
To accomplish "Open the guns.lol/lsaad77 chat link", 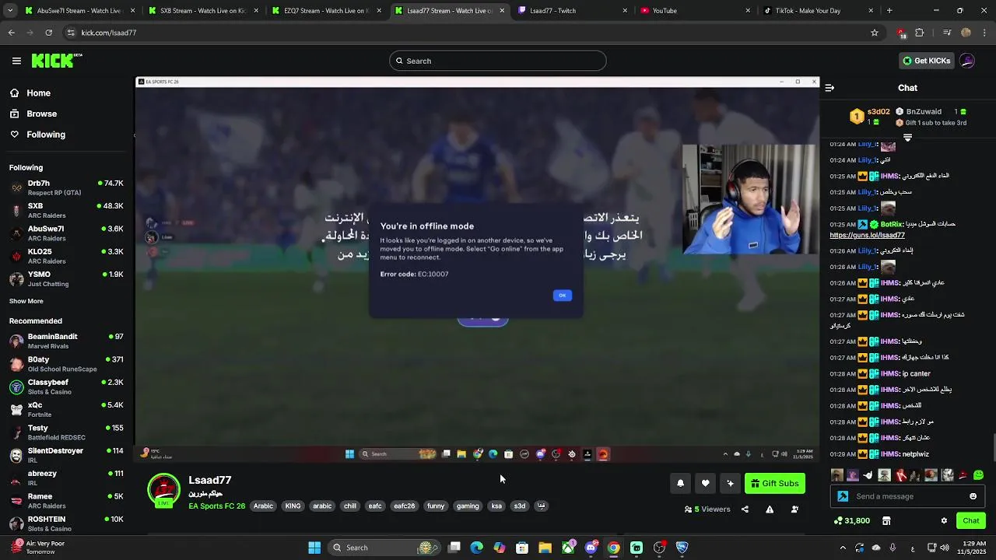I will 867,235.
